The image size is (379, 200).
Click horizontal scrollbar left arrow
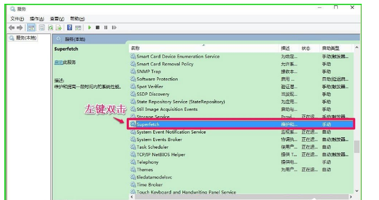click(x=132, y=197)
